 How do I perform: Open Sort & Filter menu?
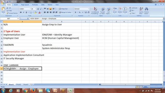[x=141, y=11]
